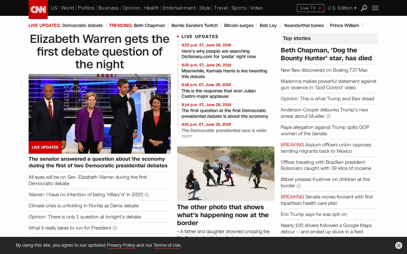Open the Privacy Policy link
407x254 pixels.
pyautogui.click(x=121, y=245)
